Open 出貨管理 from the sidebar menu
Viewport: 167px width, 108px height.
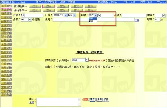coord(6,29)
